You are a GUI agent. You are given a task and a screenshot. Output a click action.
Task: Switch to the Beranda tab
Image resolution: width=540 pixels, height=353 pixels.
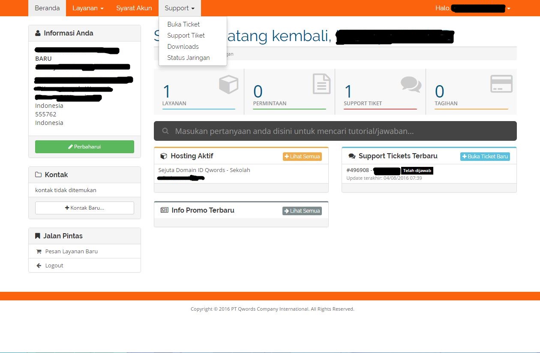coord(47,8)
